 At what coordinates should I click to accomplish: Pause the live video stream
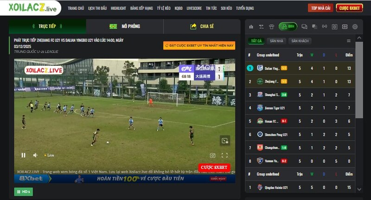(x=23, y=155)
